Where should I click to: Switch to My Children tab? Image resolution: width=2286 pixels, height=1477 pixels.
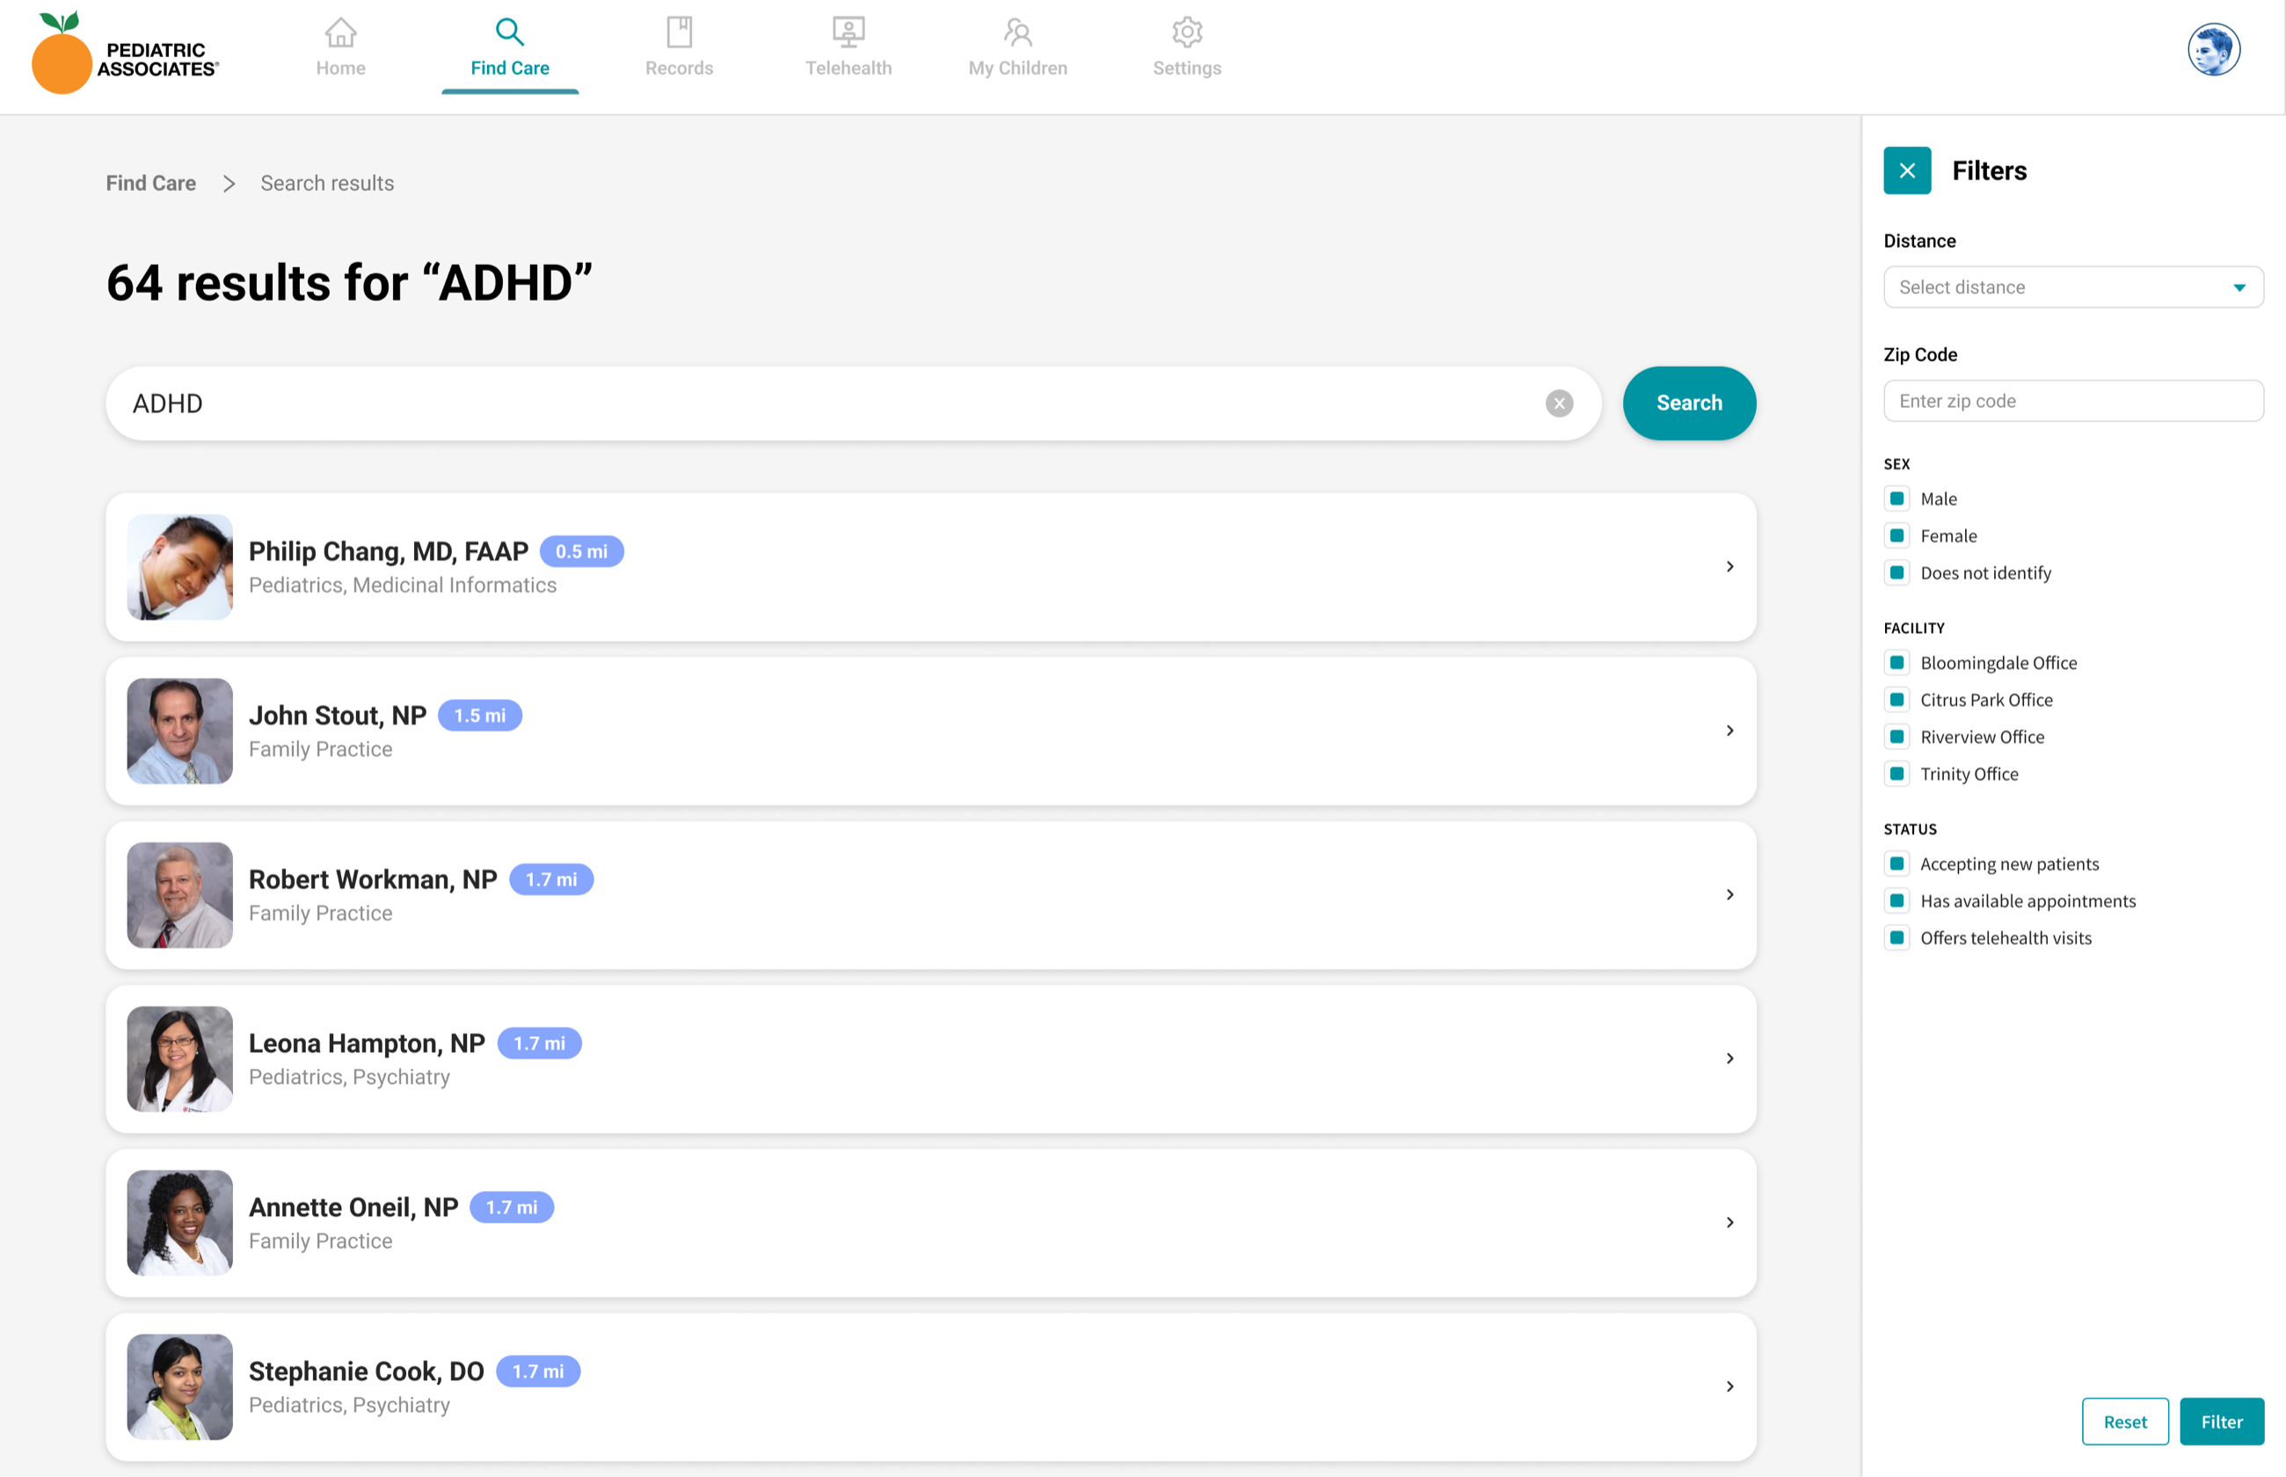pos(1017,48)
